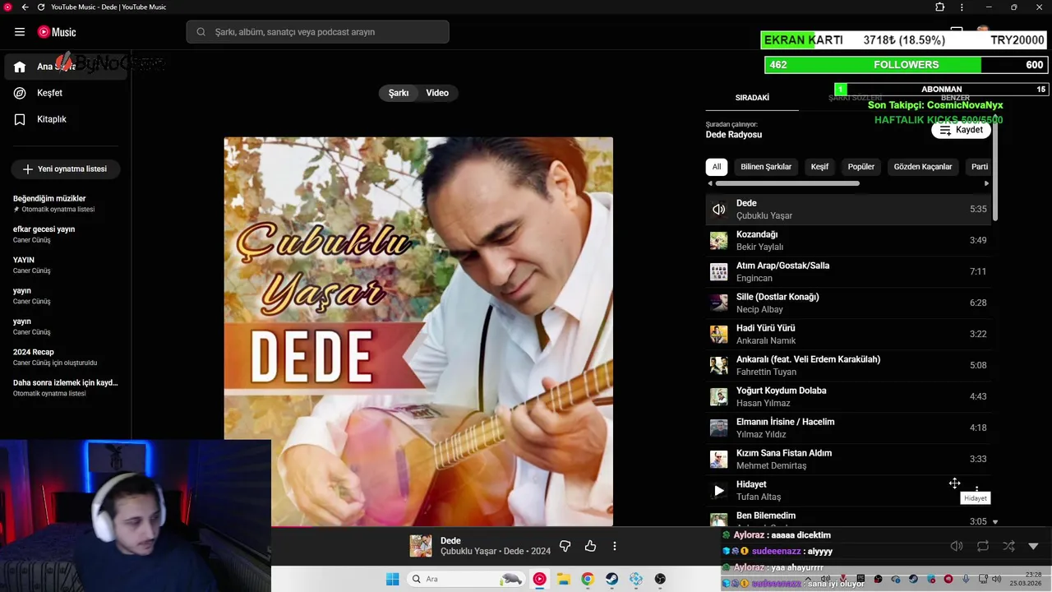This screenshot has width=1052, height=592.
Task: Open the player bar three-dot menu
Action: click(614, 546)
